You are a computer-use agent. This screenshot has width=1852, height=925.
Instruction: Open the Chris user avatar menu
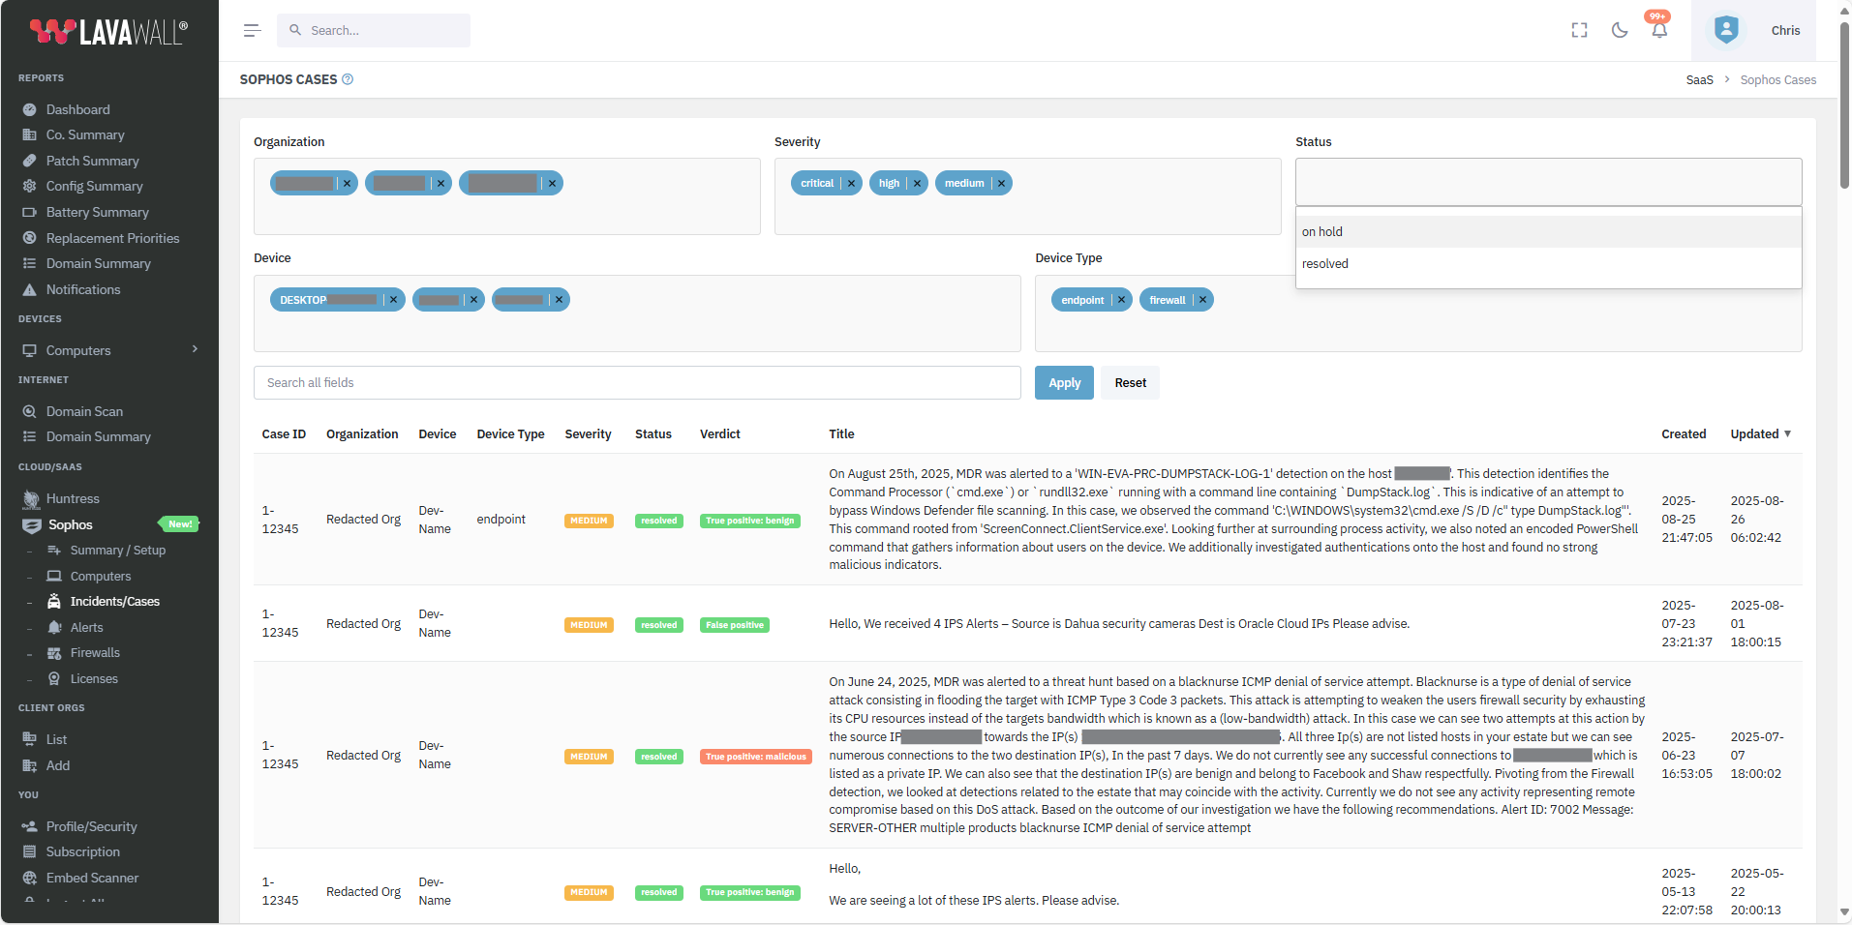click(x=1727, y=30)
